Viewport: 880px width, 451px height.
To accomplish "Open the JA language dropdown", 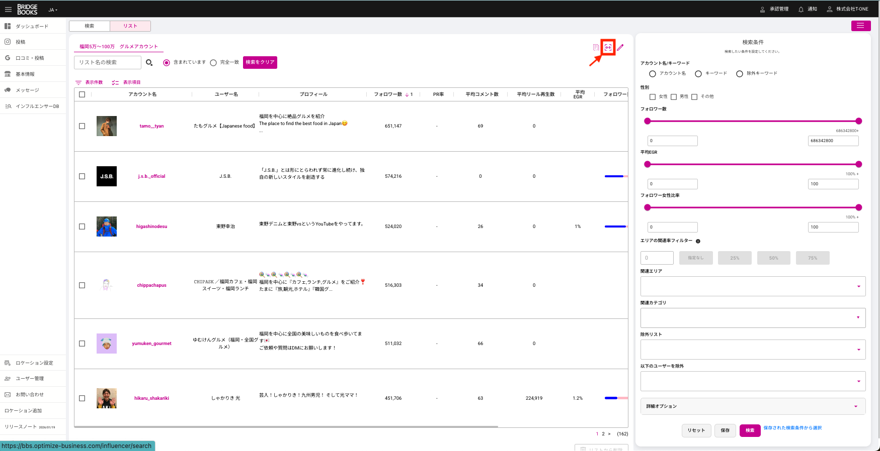I will [x=53, y=10].
